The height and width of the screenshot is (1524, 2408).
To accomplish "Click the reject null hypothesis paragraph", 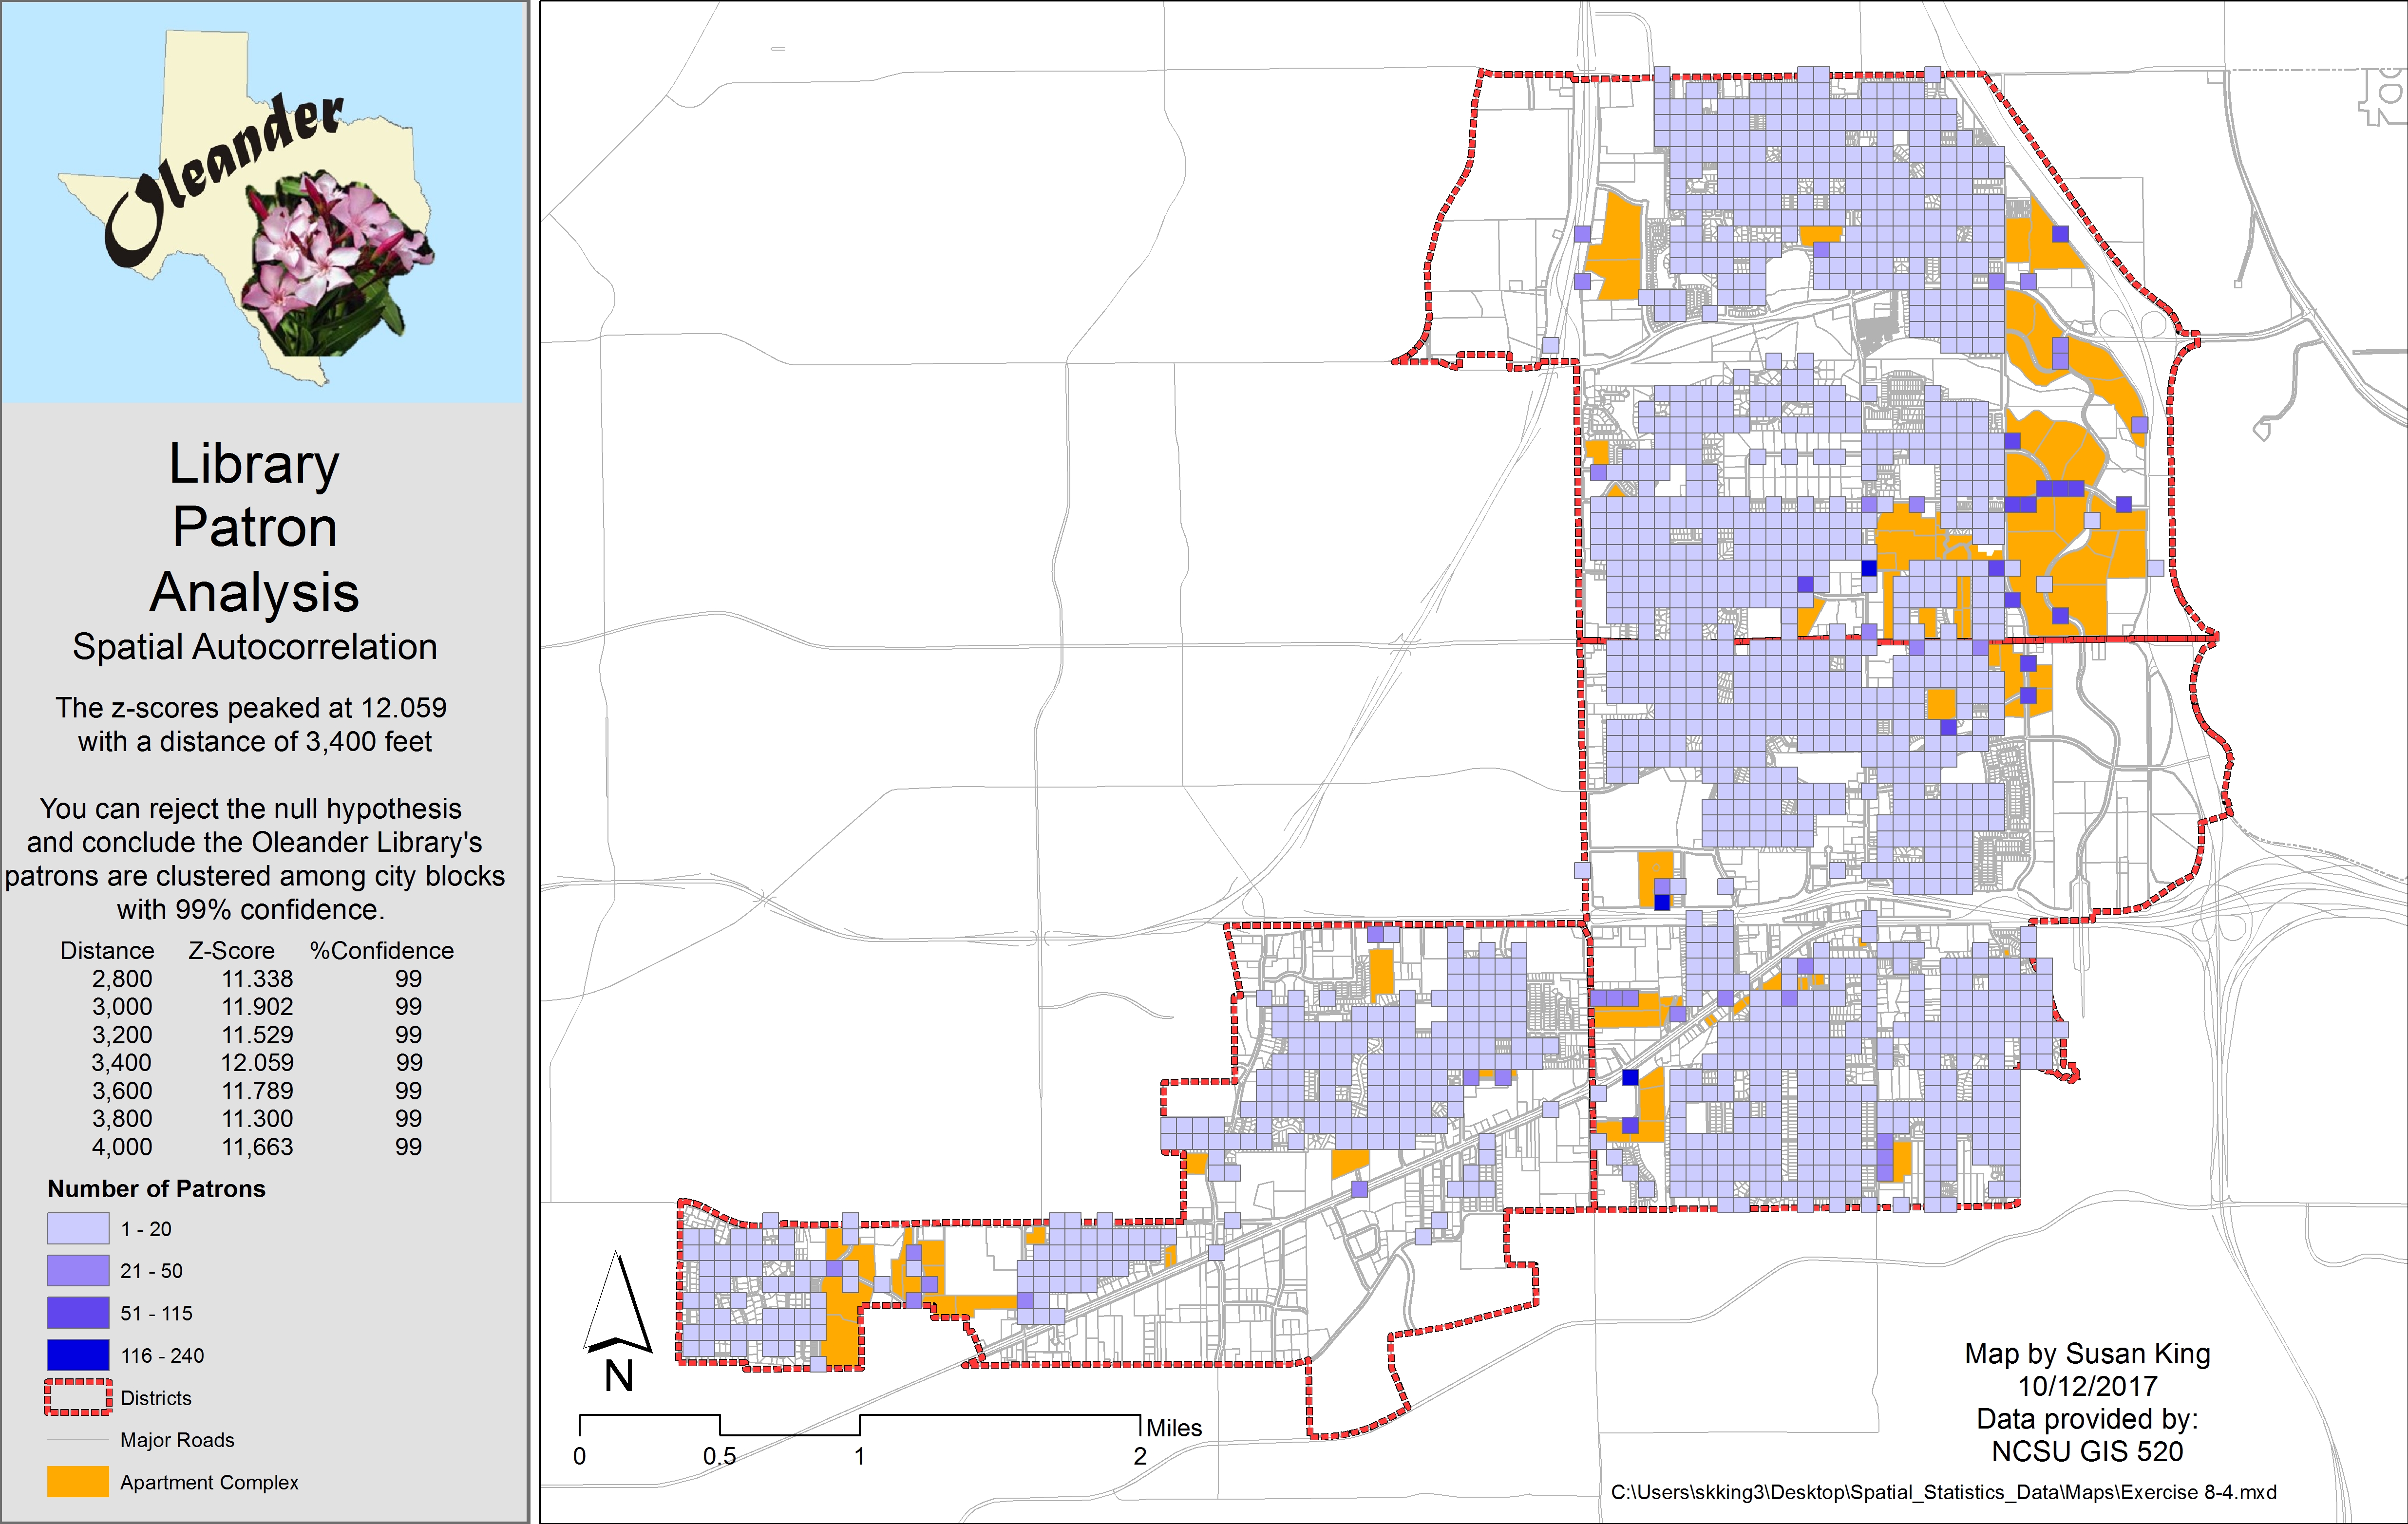I will point(254,858).
